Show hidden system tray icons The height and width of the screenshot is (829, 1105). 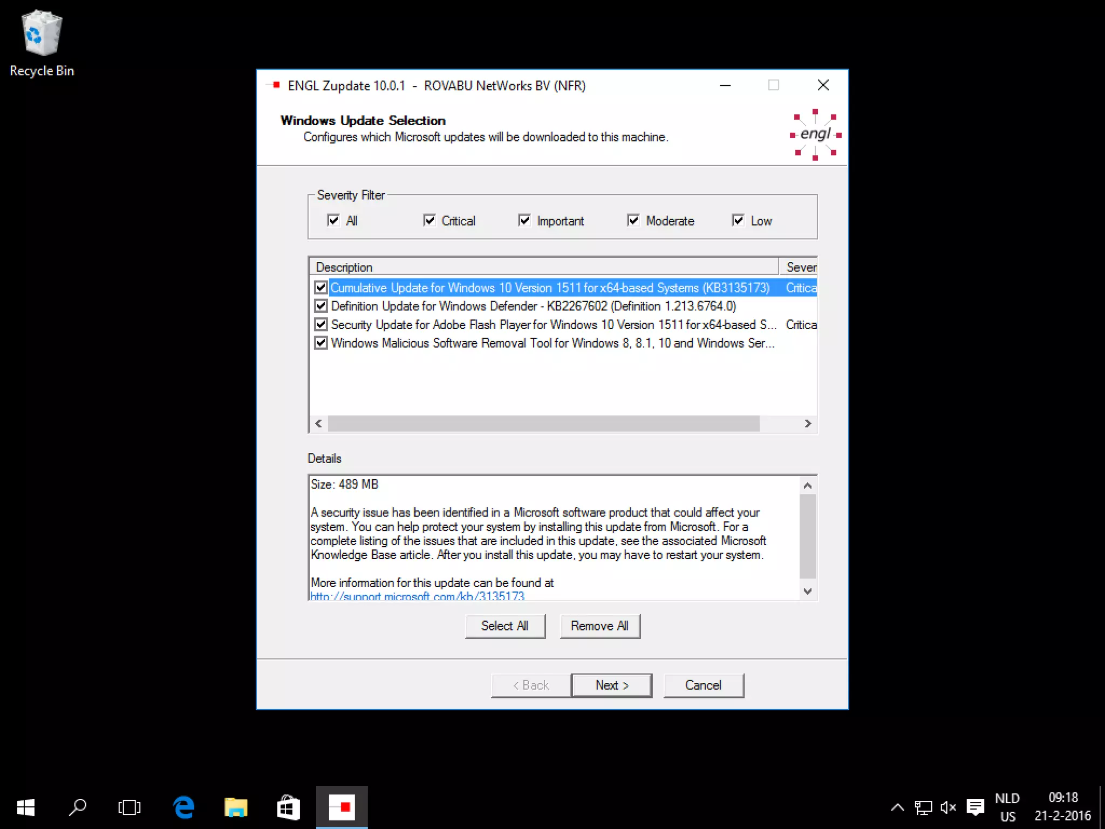tap(897, 807)
